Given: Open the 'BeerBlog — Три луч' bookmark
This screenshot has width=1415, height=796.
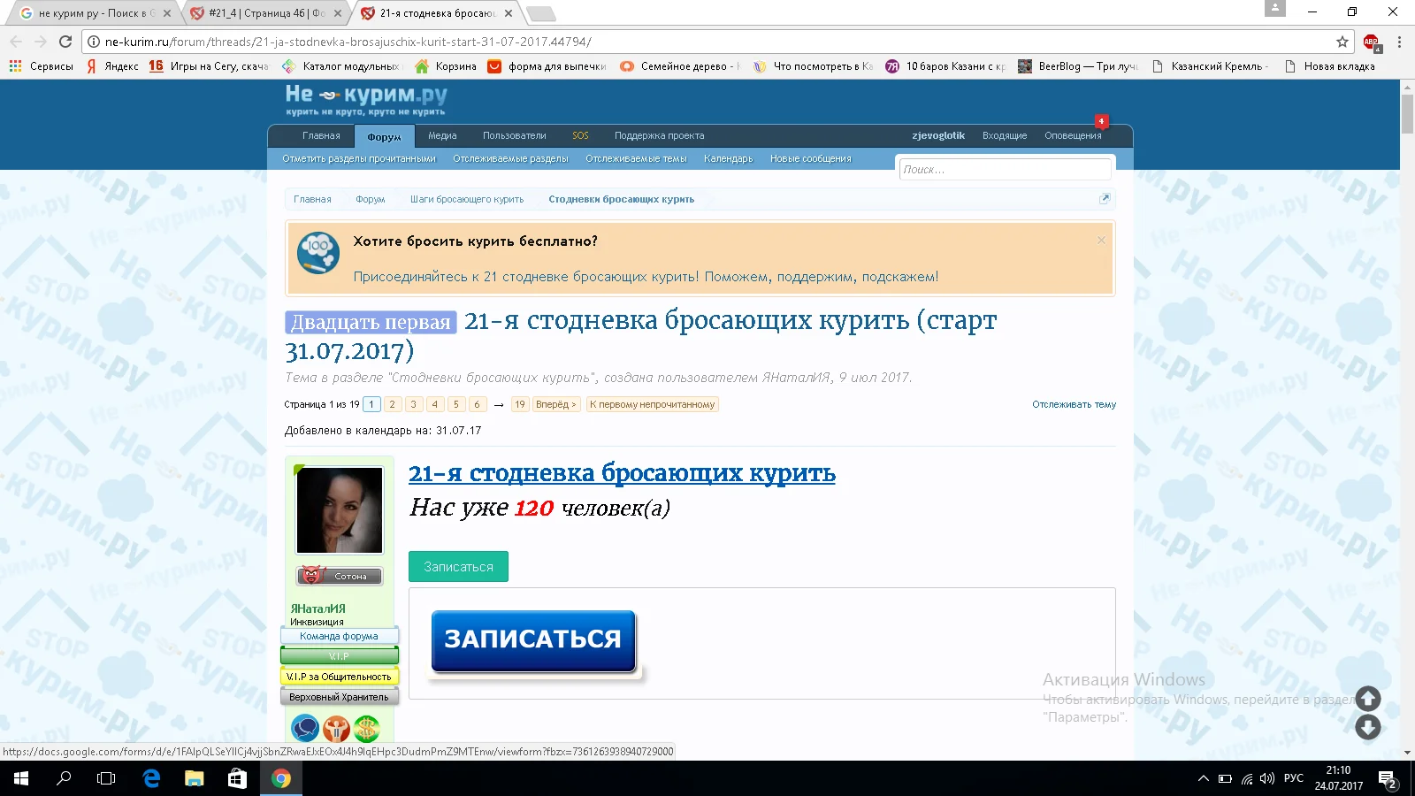Looking at the screenshot, I should [1078, 66].
